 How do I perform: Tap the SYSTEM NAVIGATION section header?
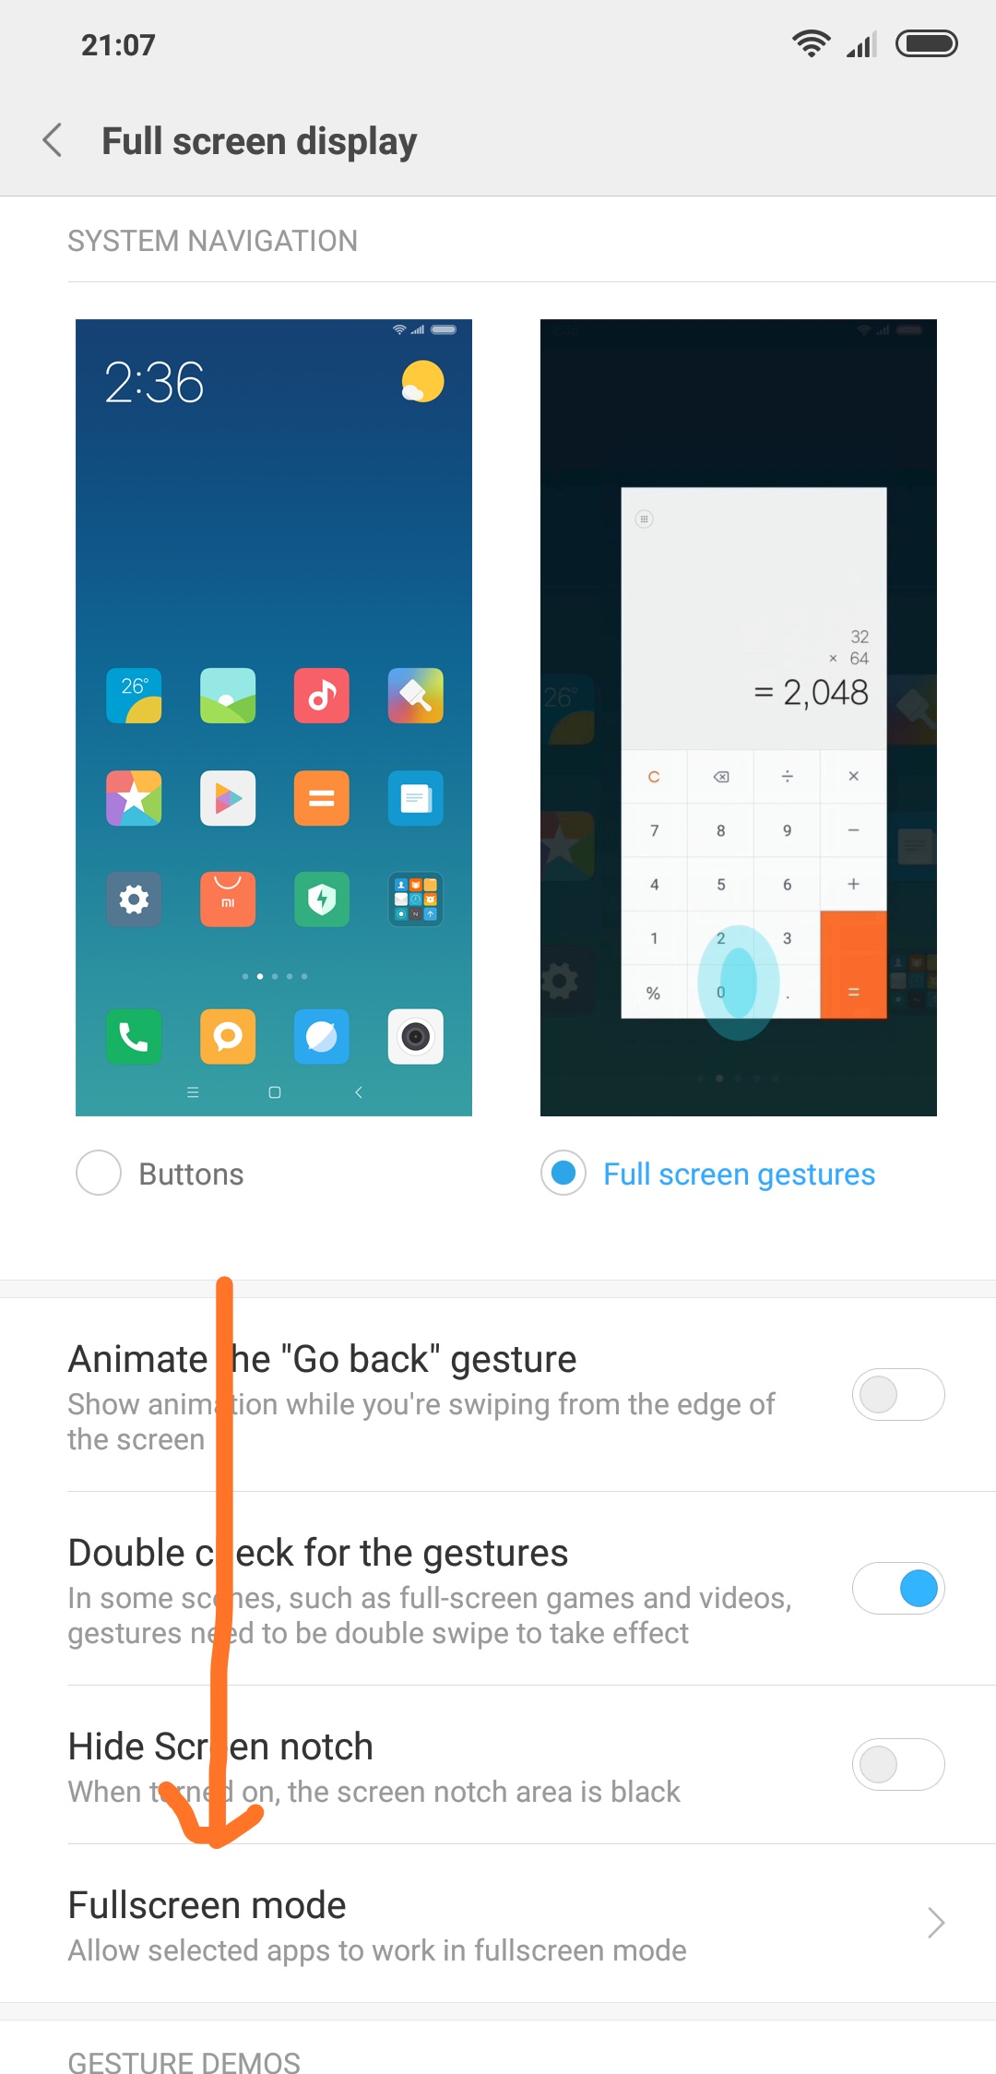pyautogui.click(x=213, y=241)
